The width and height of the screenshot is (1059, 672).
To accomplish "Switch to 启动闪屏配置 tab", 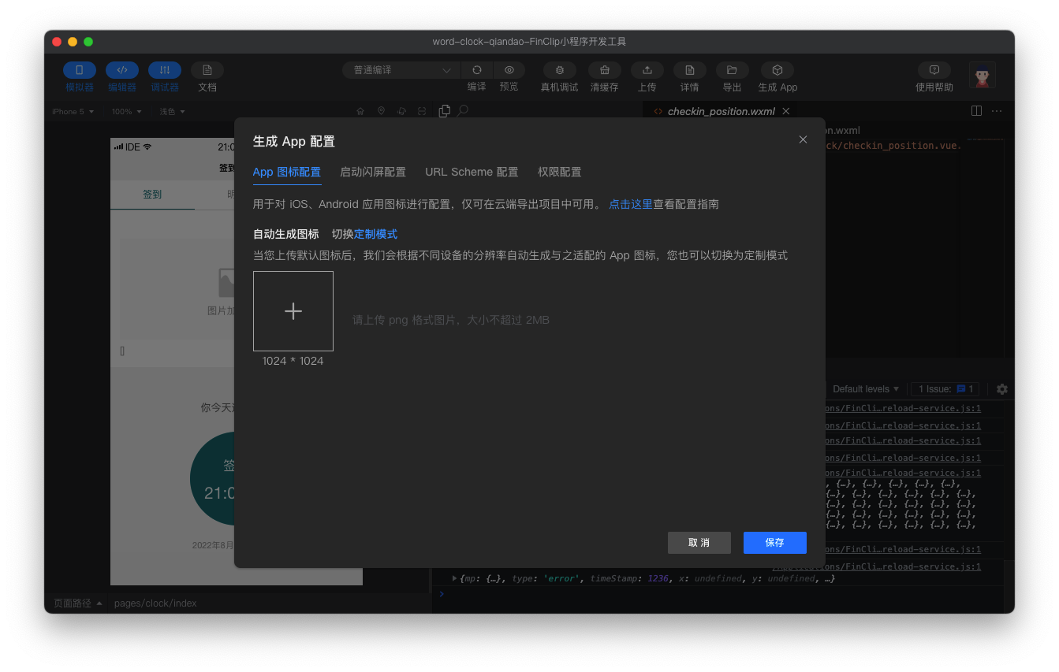I will click(372, 173).
